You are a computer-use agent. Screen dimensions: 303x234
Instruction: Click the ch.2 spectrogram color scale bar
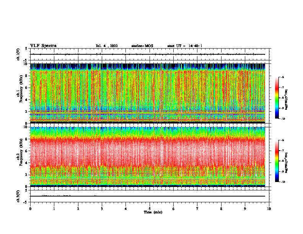point(277,161)
